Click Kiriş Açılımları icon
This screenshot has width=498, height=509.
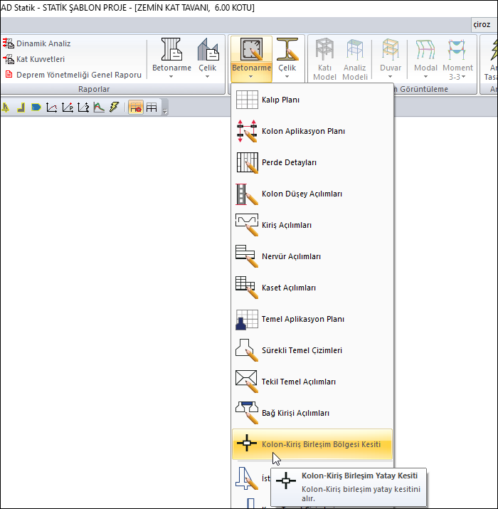click(x=247, y=225)
